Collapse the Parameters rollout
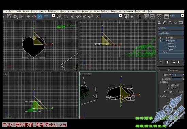Image resolution: width=187 pixels, height=129 pixels. [171, 70]
